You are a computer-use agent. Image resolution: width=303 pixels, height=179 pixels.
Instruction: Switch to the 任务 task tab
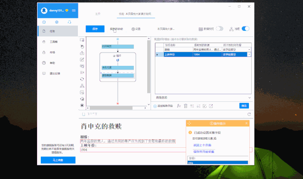click(x=136, y=14)
